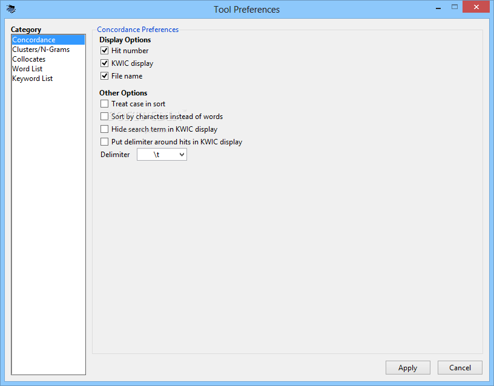Select the Concordance category
494x386 pixels.
point(48,40)
